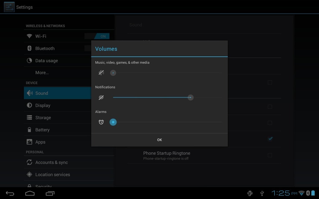Open the Data usage settings
319x199 pixels.
click(58, 61)
